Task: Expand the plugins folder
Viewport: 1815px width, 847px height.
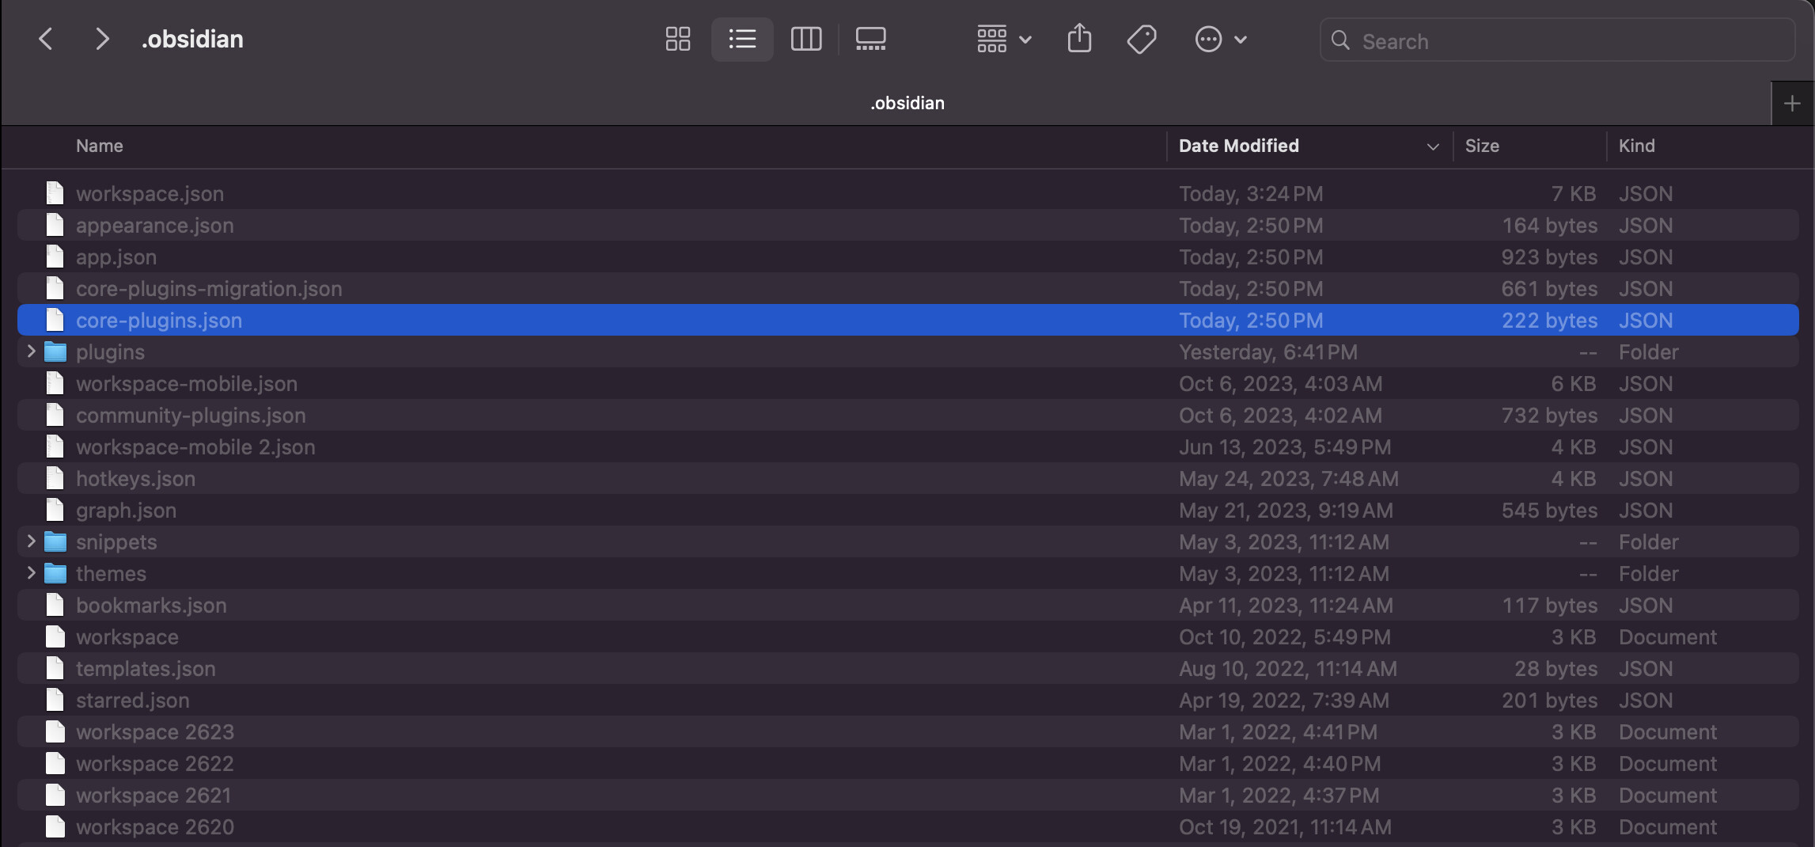Action: click(x=31, y=351)
